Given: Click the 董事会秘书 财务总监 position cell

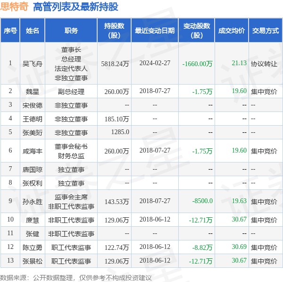Looking at the screenshot, I should 71,151.
